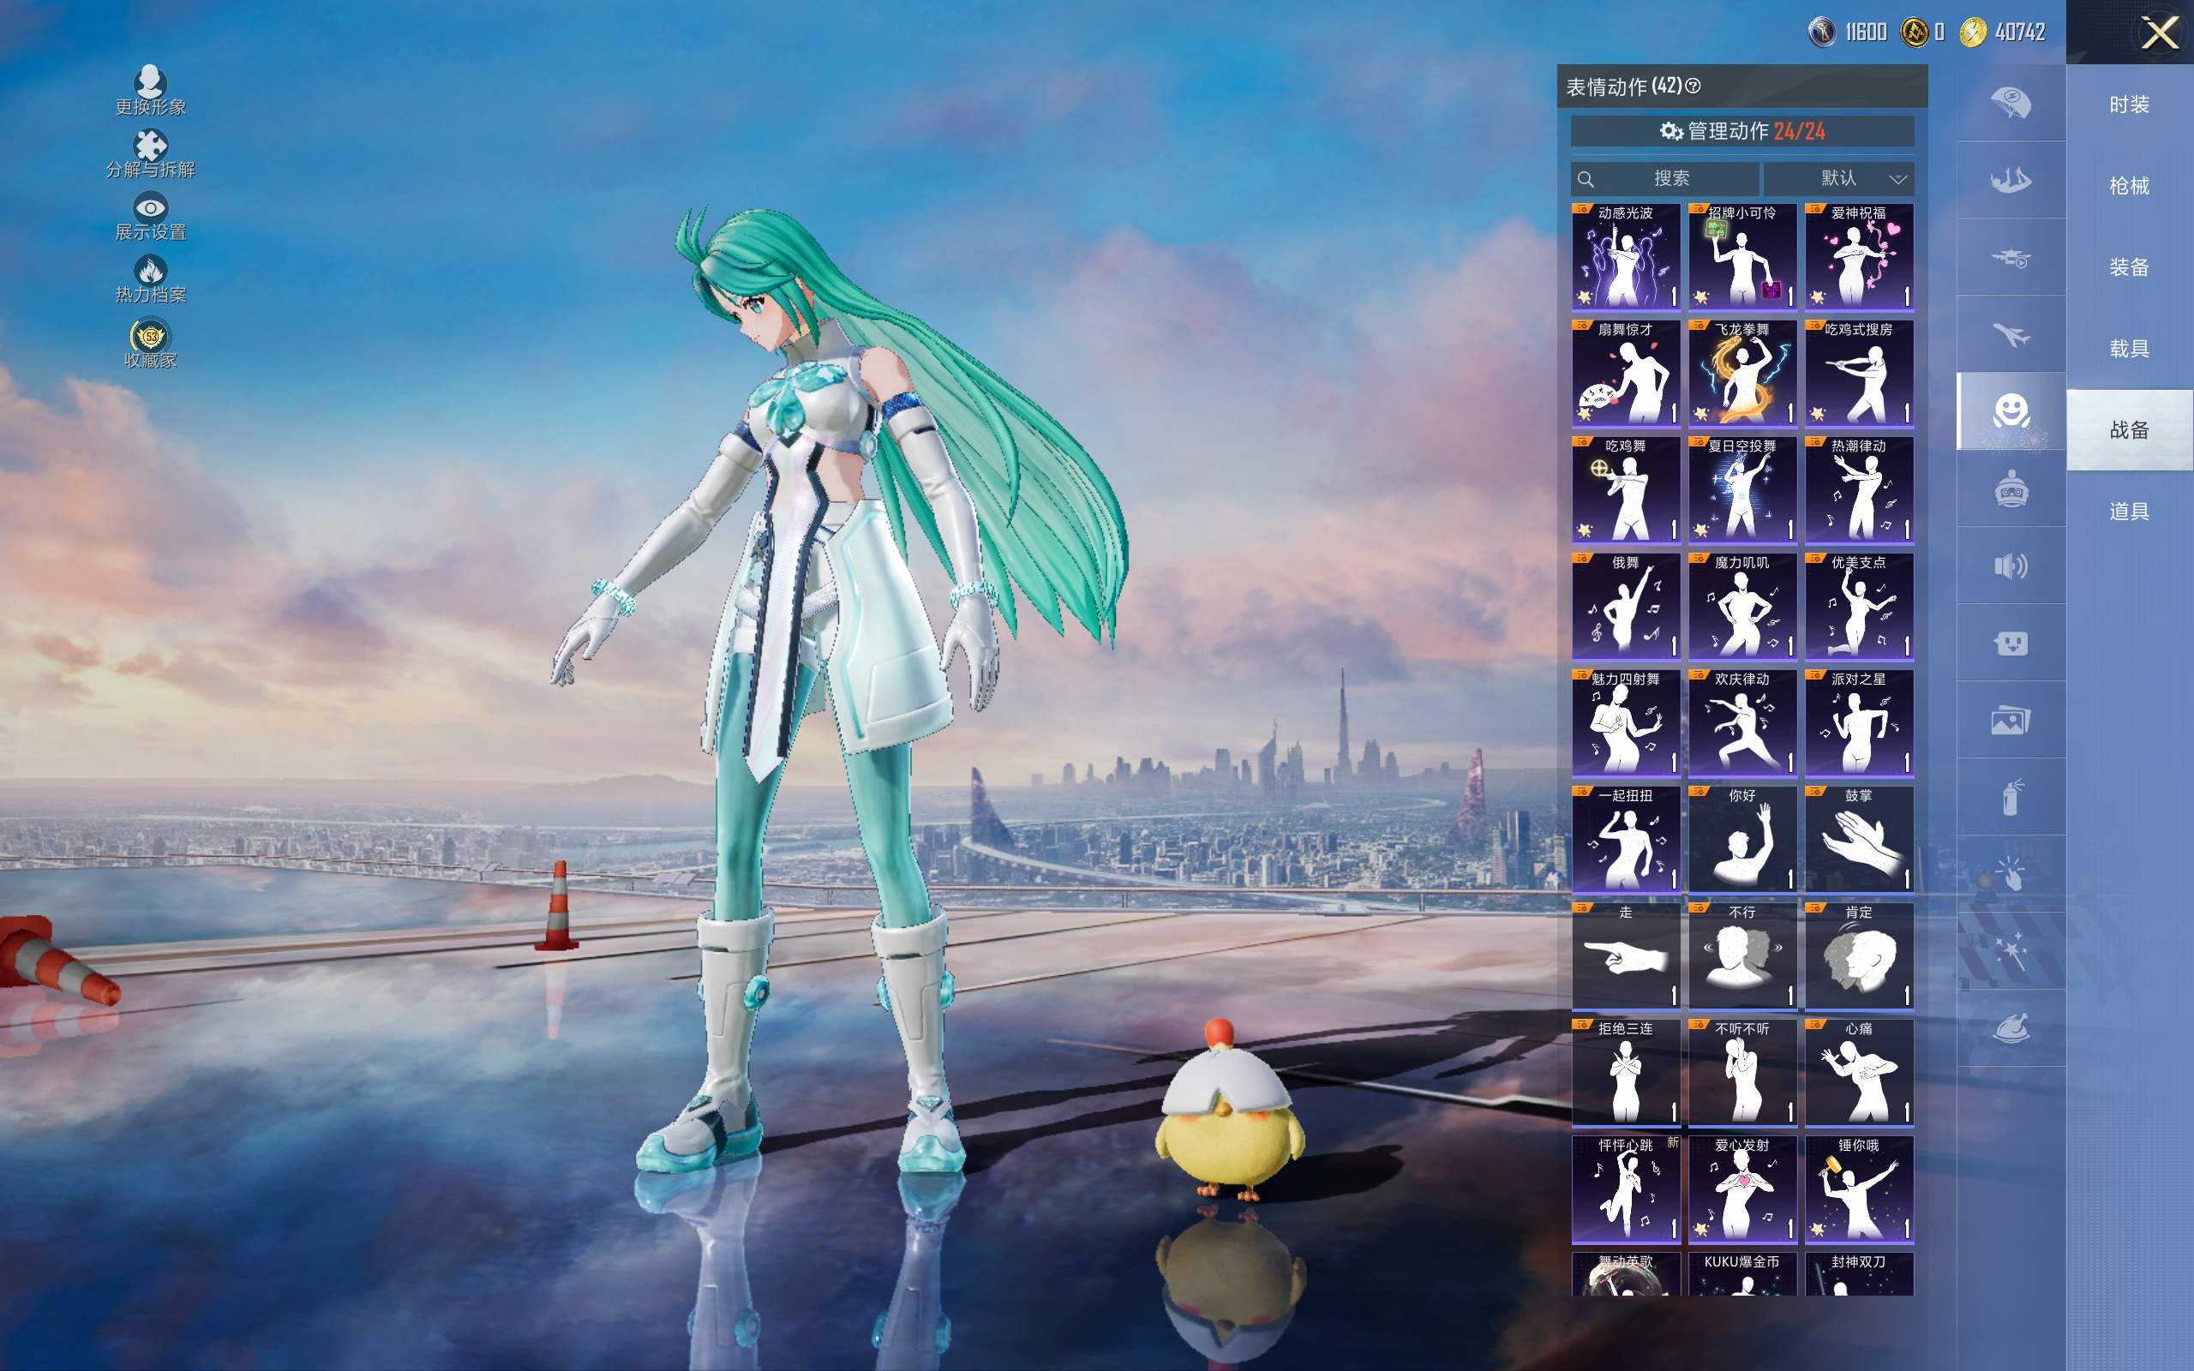Open the 更换形象 character change icon
This screenshot has width=2194, height=1371.
[x=151, y=90]
